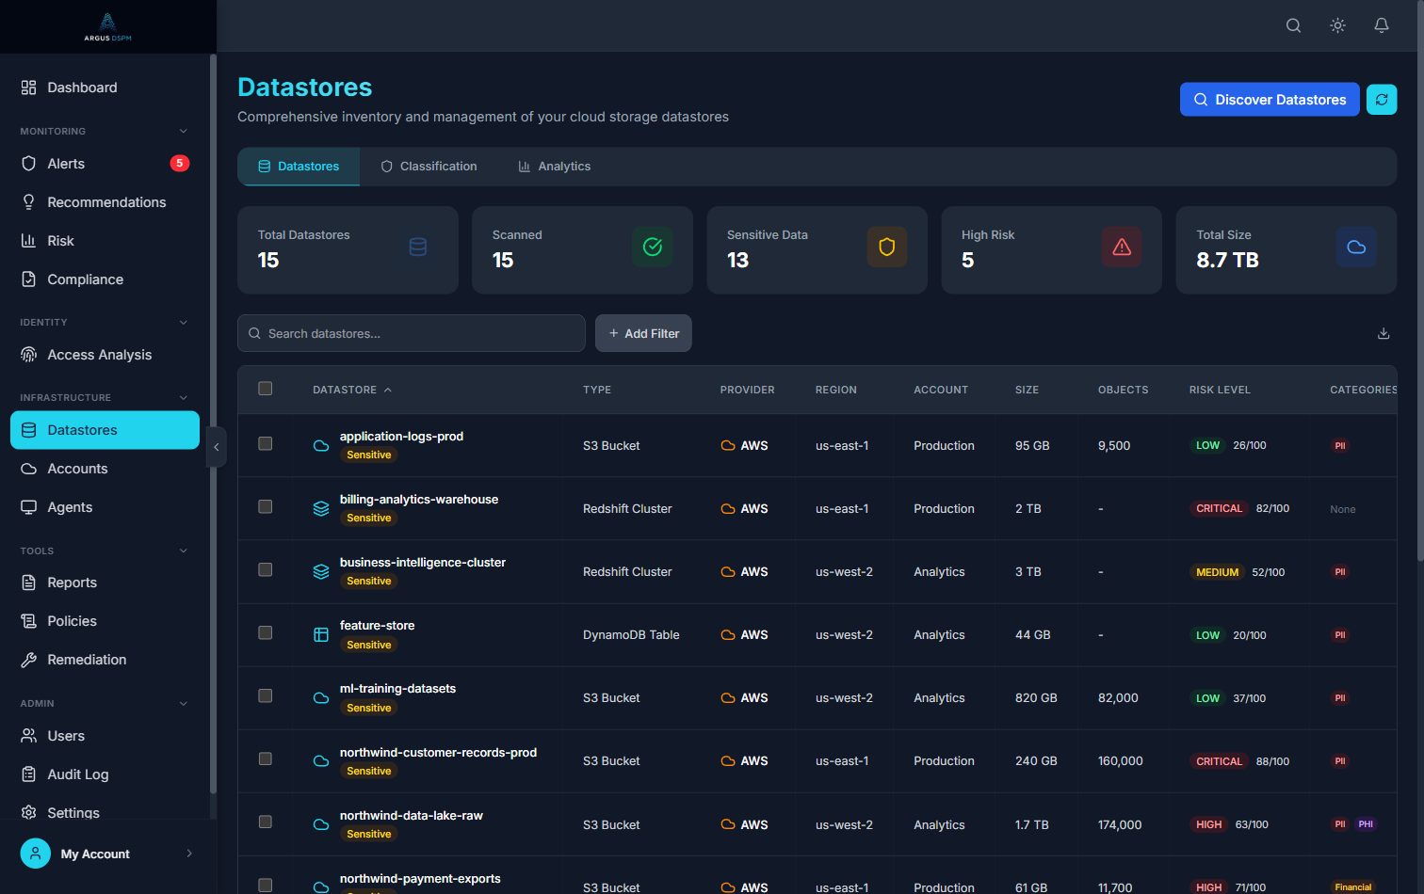
Task: Click the sidebar vertical scrollbar
Action: (x=213, y=423)
